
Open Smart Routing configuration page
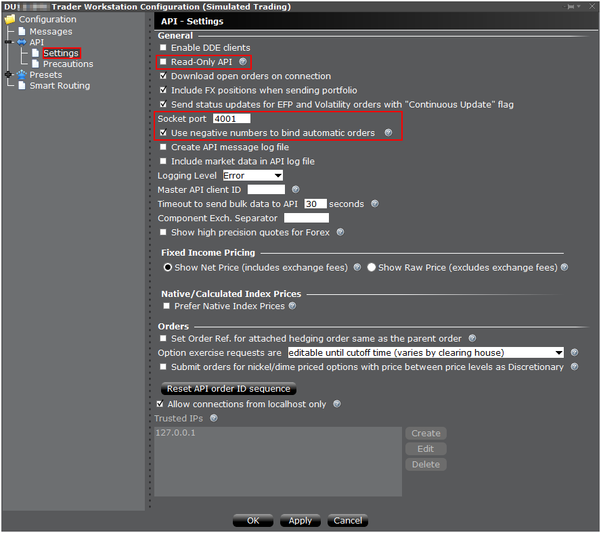tap(59, 86)
